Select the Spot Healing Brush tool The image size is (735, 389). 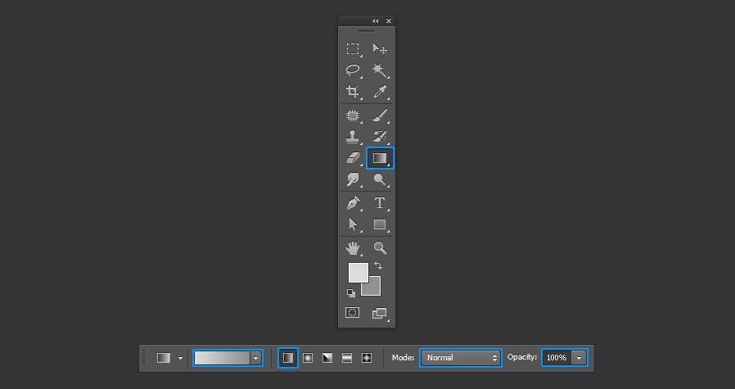pyautogui.click(x=353, y=115)
